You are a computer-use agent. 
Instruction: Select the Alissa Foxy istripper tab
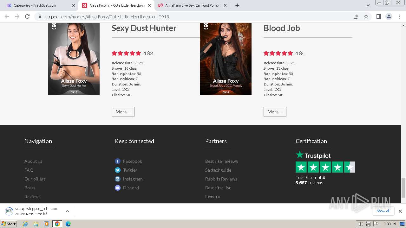click(x=116, y=5)
